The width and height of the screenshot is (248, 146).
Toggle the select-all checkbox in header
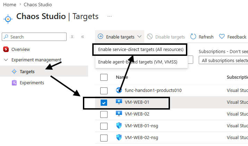click(104, 77)
